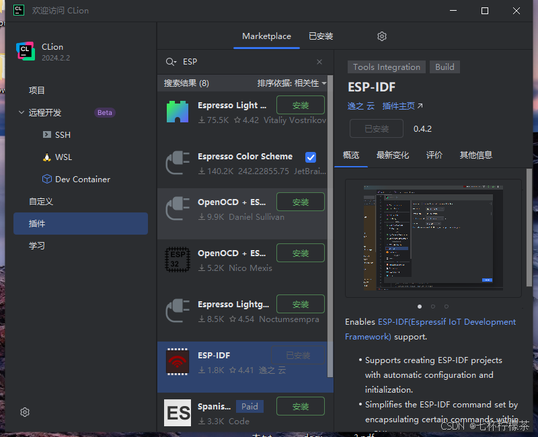This screenshot has width=538, height=437.
Task: Select the second screenshot carousel dot
Action: pyautogui.click(x=433, y=307)
